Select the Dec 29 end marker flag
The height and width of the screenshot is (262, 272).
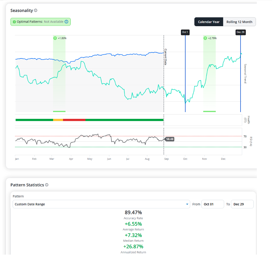[x=241, y=32]
